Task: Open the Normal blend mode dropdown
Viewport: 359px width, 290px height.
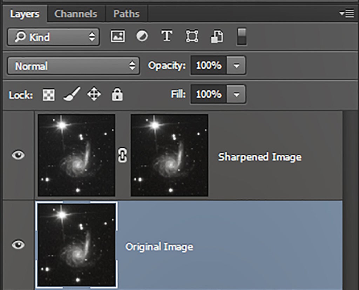Action: (x=74, y=66)
